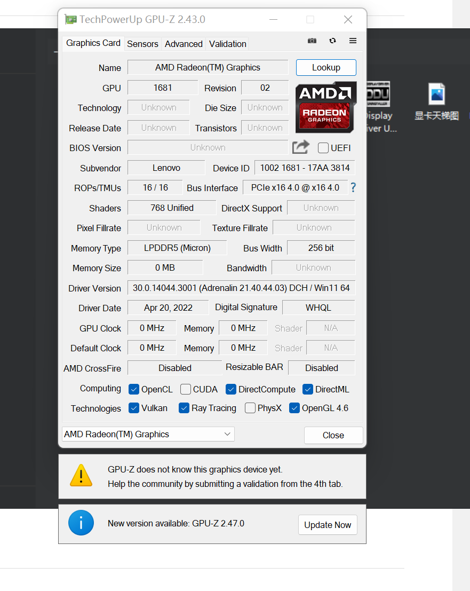Click the Close button at the bottom

(x=333, y=435)
